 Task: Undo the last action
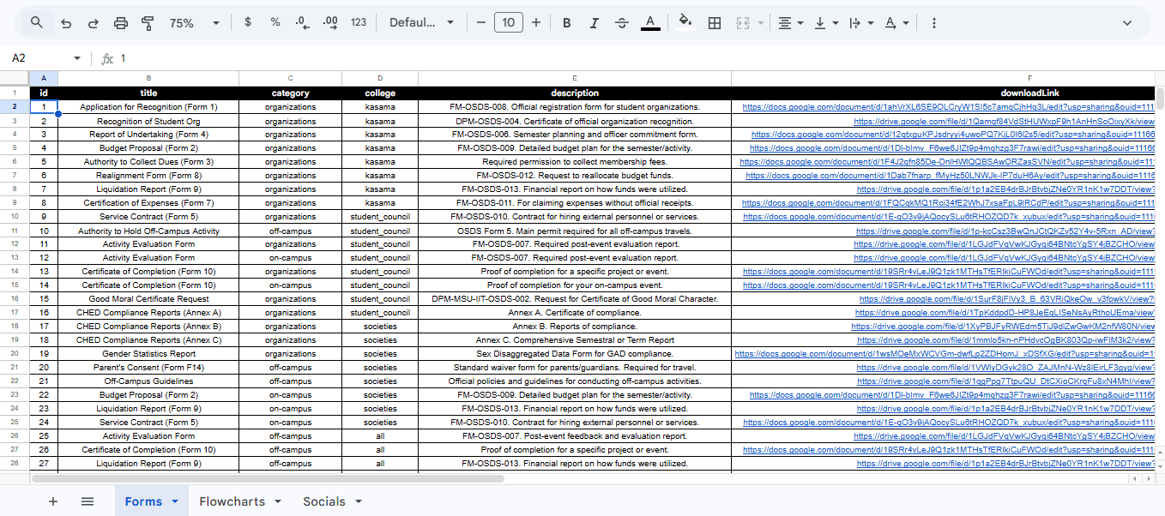coord(66,23)
